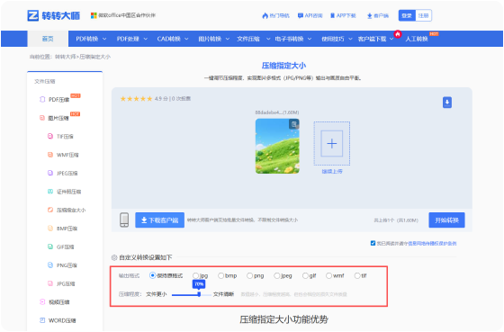Click the 客户端 download icon link

coord(378,15)
